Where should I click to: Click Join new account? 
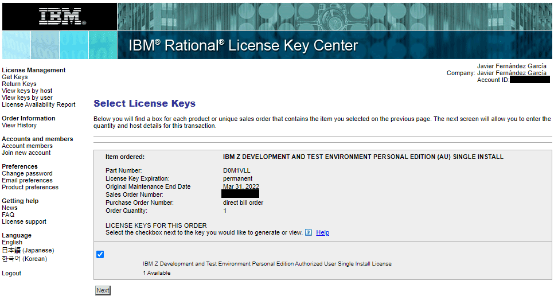(x=26, y=153)
